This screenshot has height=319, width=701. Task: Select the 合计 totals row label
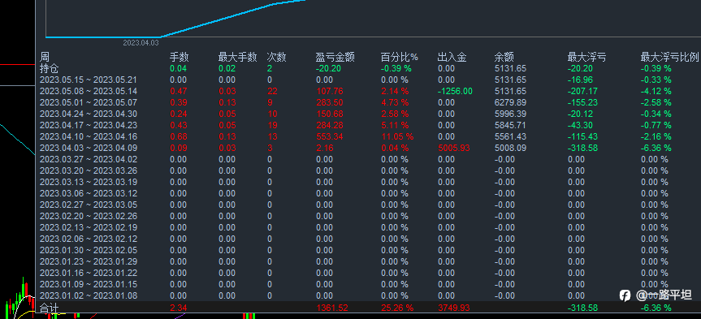point(50,308)
